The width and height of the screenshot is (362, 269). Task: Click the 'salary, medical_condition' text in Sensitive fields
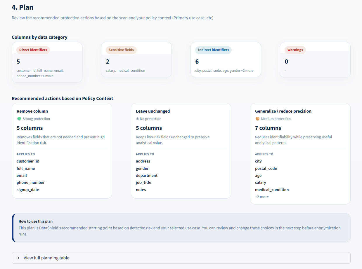pos(125,71)
